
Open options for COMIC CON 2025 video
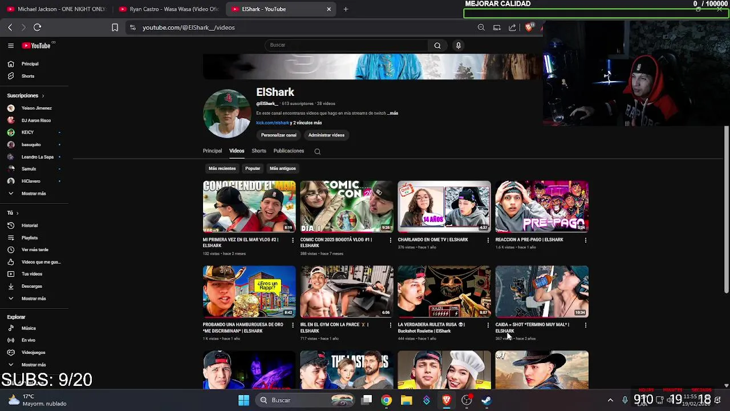click(390, 240)
